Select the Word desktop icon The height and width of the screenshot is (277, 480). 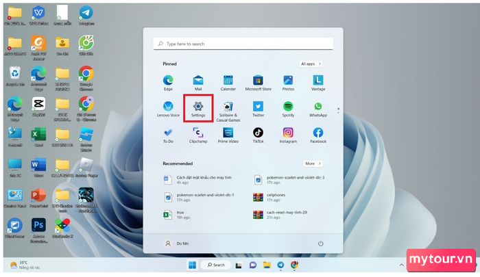(38, 168)
